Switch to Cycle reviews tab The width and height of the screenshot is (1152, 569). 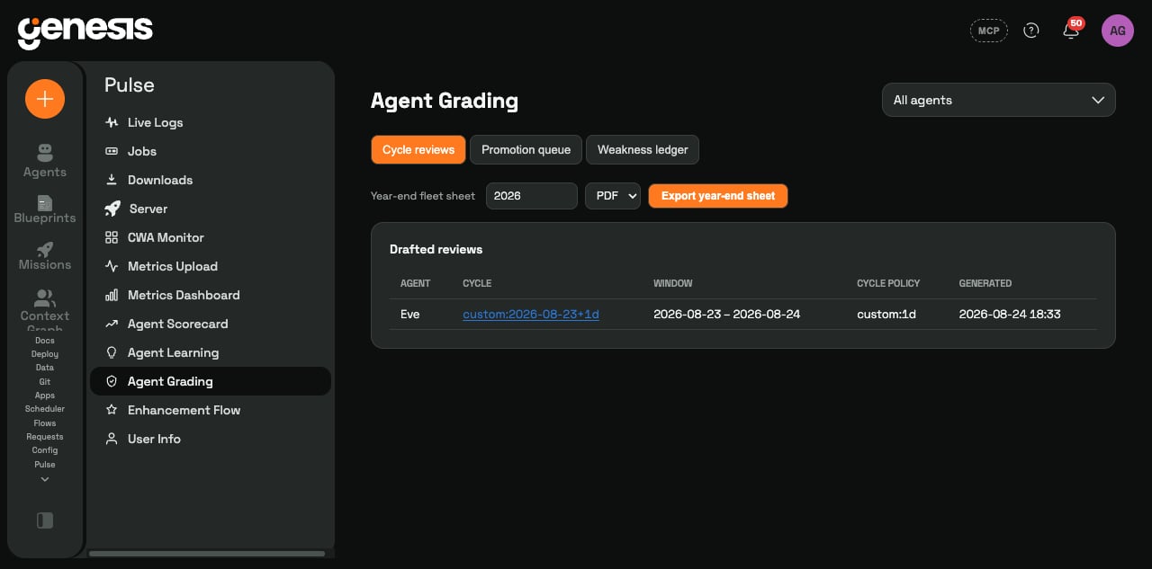pos(418,150)
